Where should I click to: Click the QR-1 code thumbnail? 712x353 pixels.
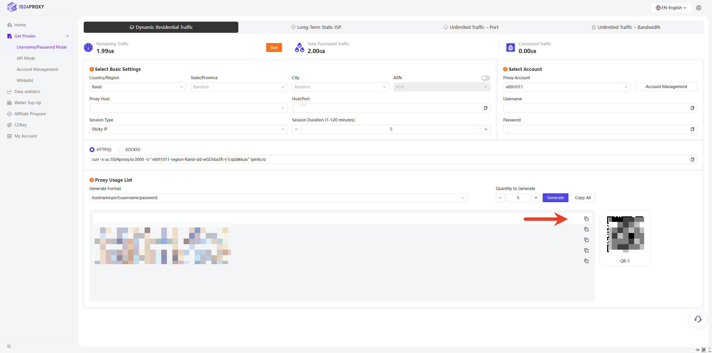click(x=625, y=235)
